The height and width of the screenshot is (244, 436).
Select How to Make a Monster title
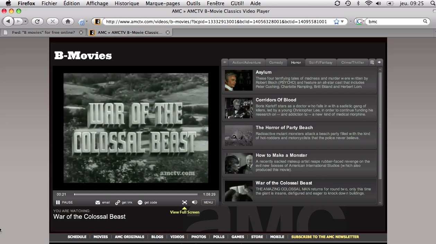[x=281, y=155]
